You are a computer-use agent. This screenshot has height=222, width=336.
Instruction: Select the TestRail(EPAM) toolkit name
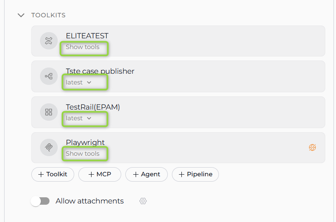tap(93, 107)
